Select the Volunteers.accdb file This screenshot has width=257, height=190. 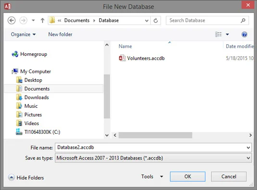pos(146,58)
